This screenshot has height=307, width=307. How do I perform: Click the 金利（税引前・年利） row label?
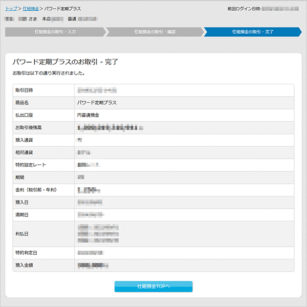pos(36,190)
